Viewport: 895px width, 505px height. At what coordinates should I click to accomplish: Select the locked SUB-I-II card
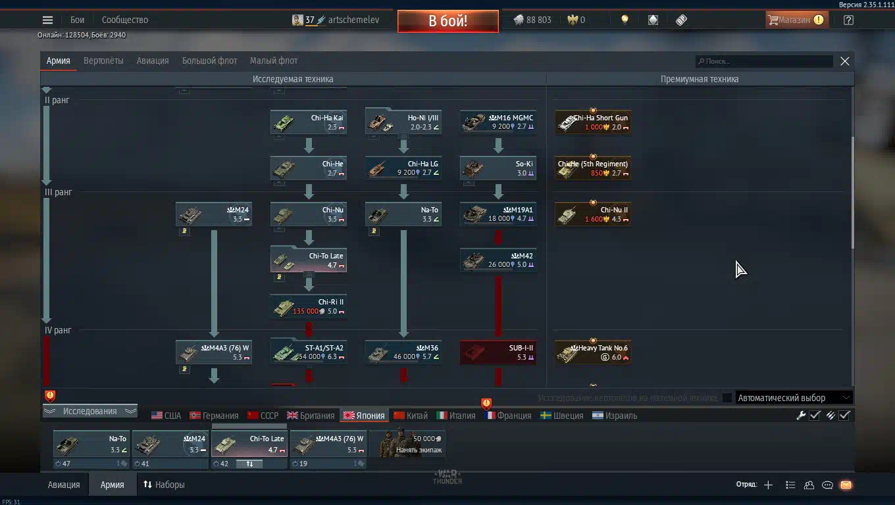(498, 352)
